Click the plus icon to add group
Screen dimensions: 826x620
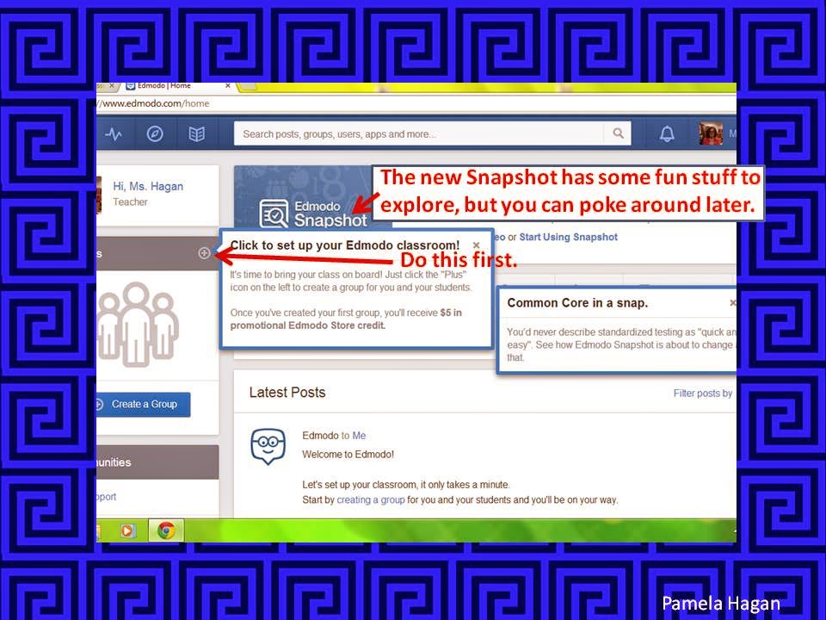pyautogui.click(x=204, y=253)
